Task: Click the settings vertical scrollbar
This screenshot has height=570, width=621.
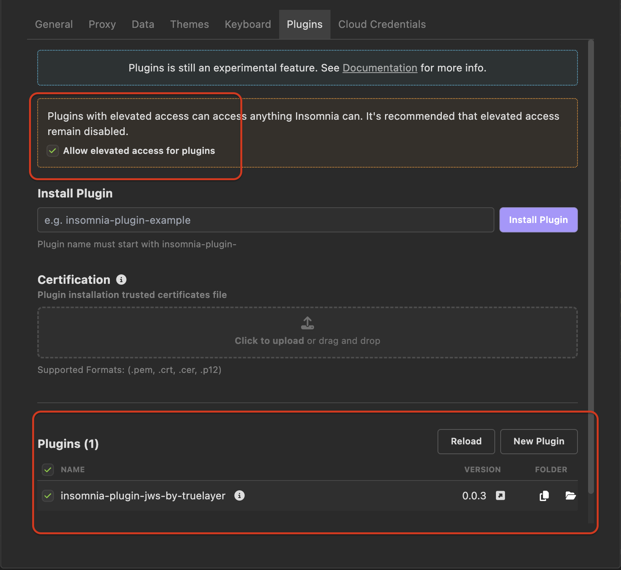Action: click(591, 267)
